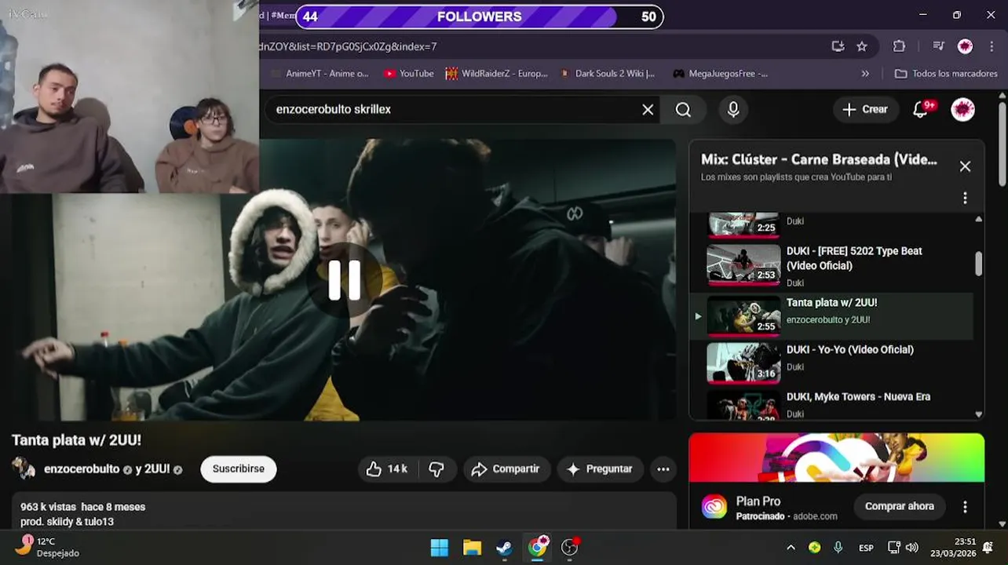Click the microphone tray icon
Image resolution: width=1008 pixels, height=565 pixels.
[838, 548]
